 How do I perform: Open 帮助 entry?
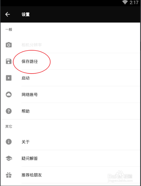point(70,111)
